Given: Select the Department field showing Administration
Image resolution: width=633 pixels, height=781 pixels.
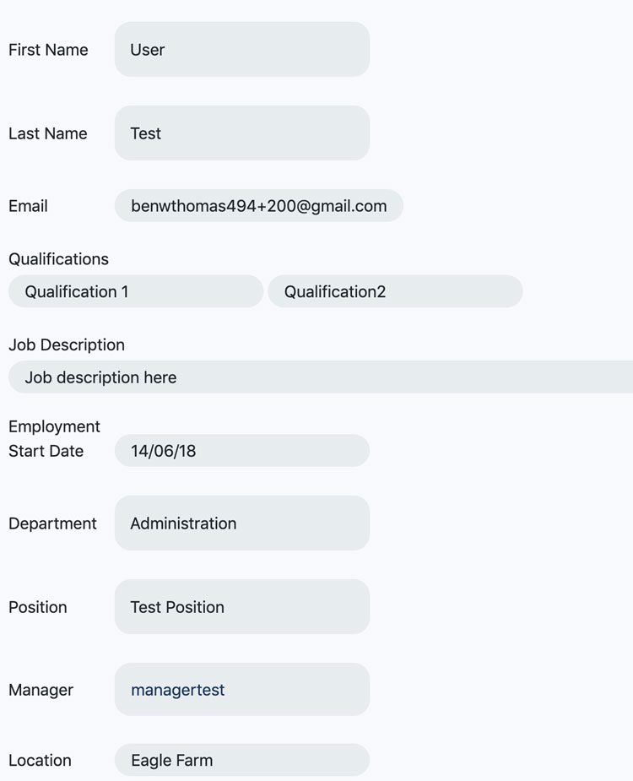Looking at the screenshot, I should tap(241, 523).
